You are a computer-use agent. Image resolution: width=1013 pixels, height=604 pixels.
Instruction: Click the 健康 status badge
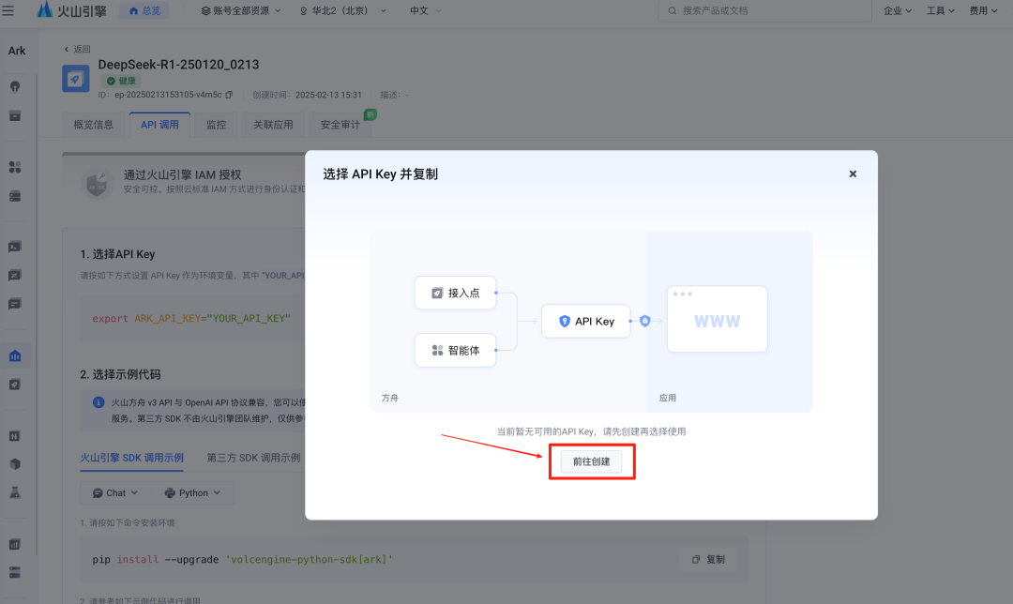pos(121,81)
